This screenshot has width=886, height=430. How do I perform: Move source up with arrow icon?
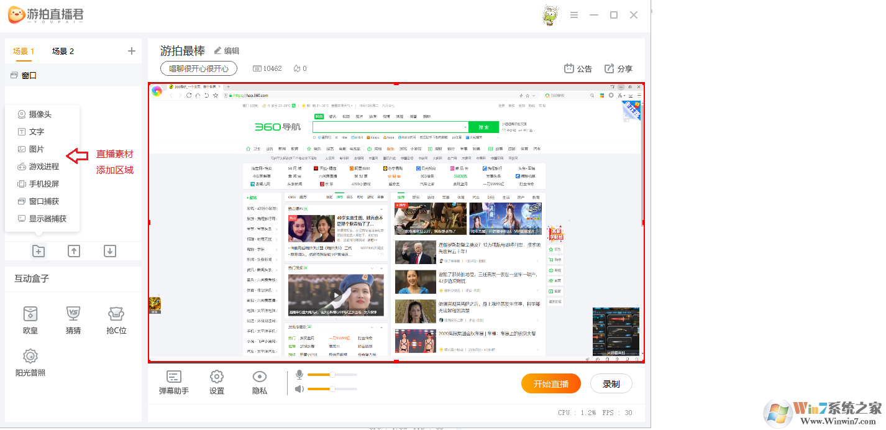click(x=74, y=251)
